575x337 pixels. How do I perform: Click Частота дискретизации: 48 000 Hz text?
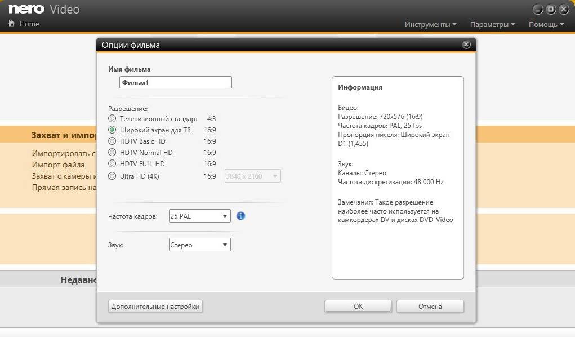click(390, 181)
